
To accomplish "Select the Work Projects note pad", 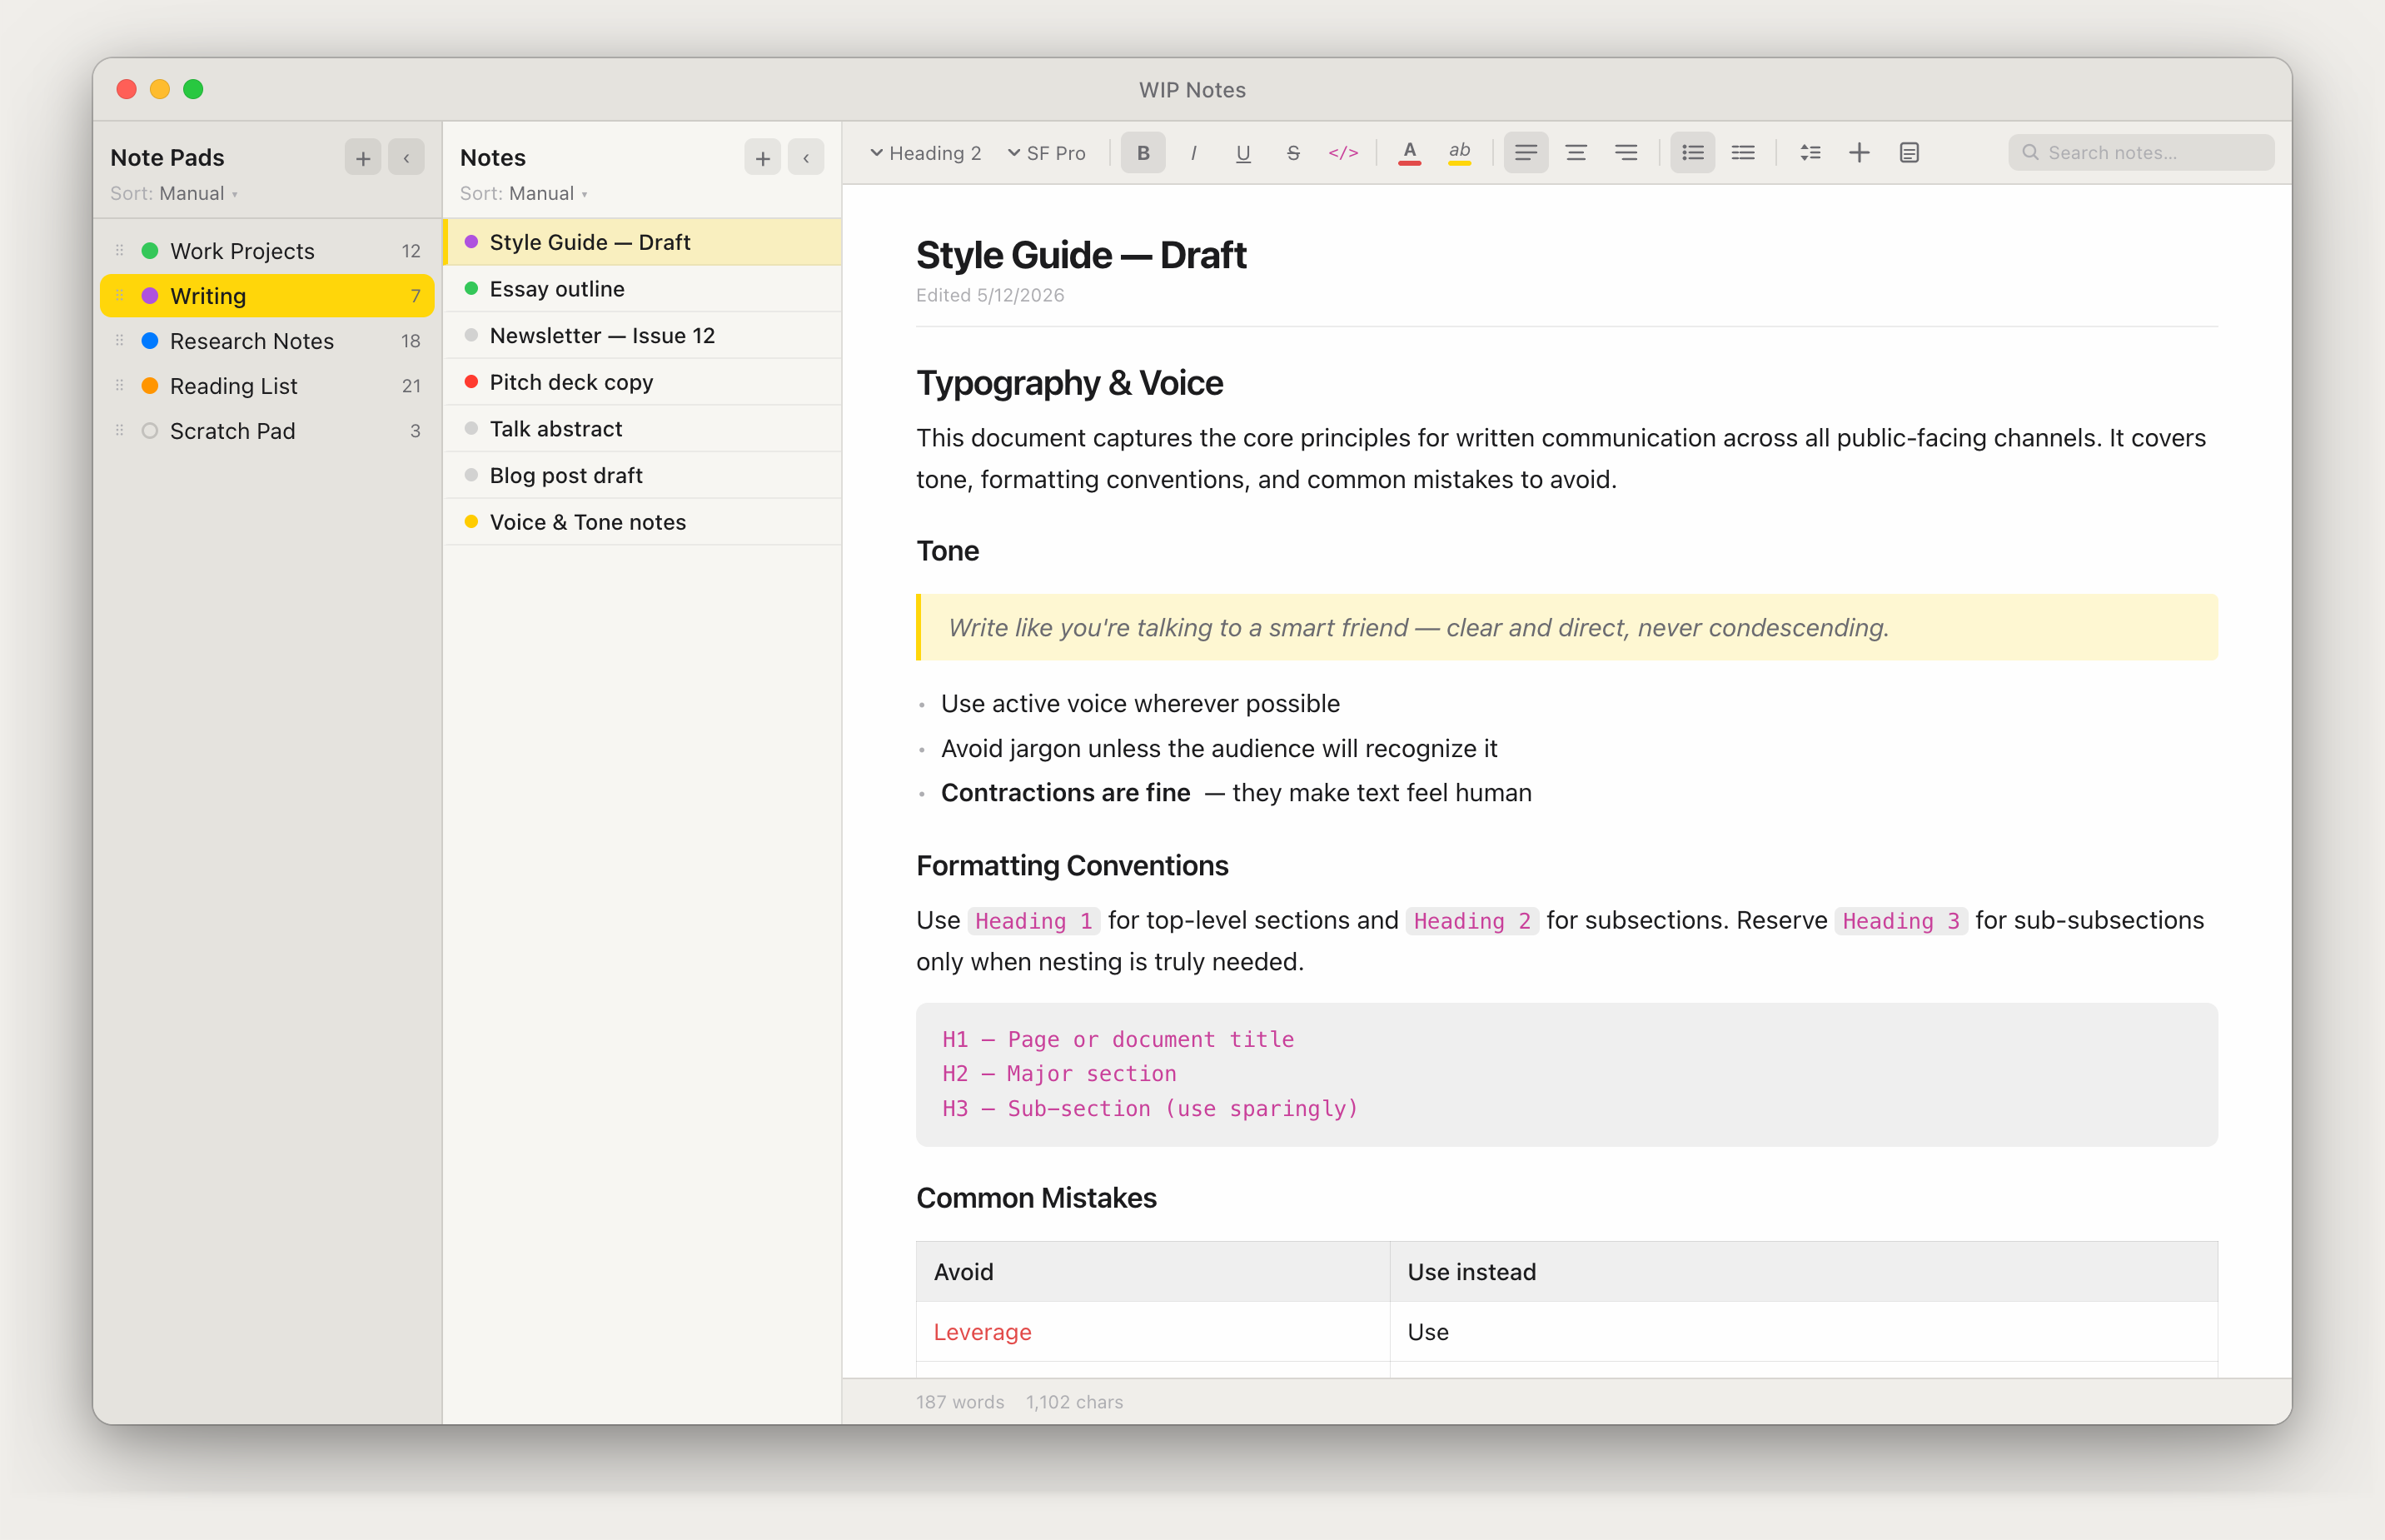I will 266,251.
